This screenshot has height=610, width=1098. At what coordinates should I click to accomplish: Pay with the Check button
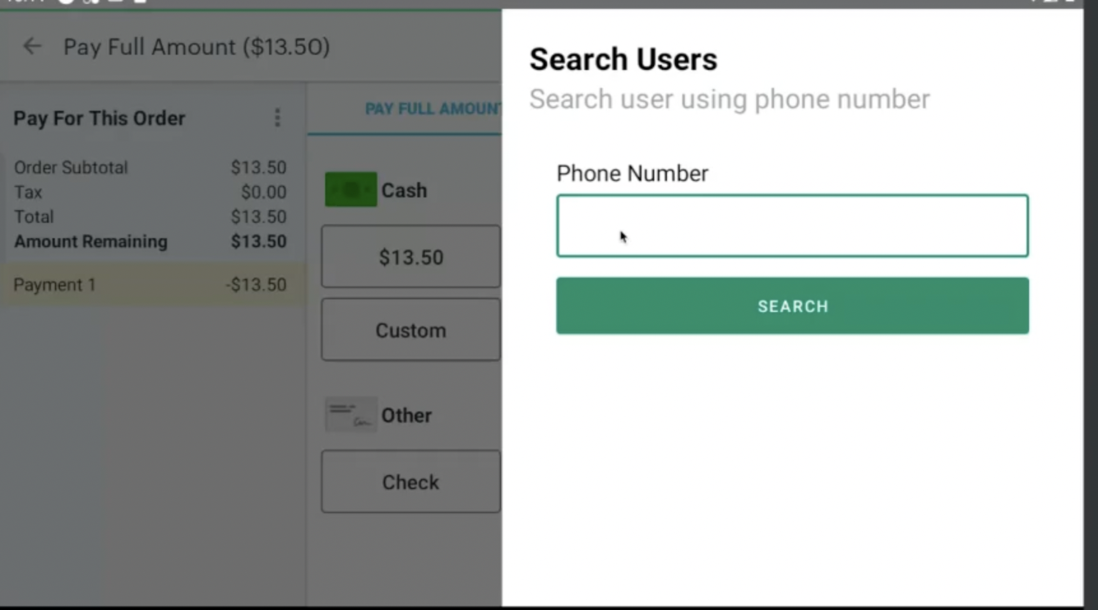[x=411, y=482]
